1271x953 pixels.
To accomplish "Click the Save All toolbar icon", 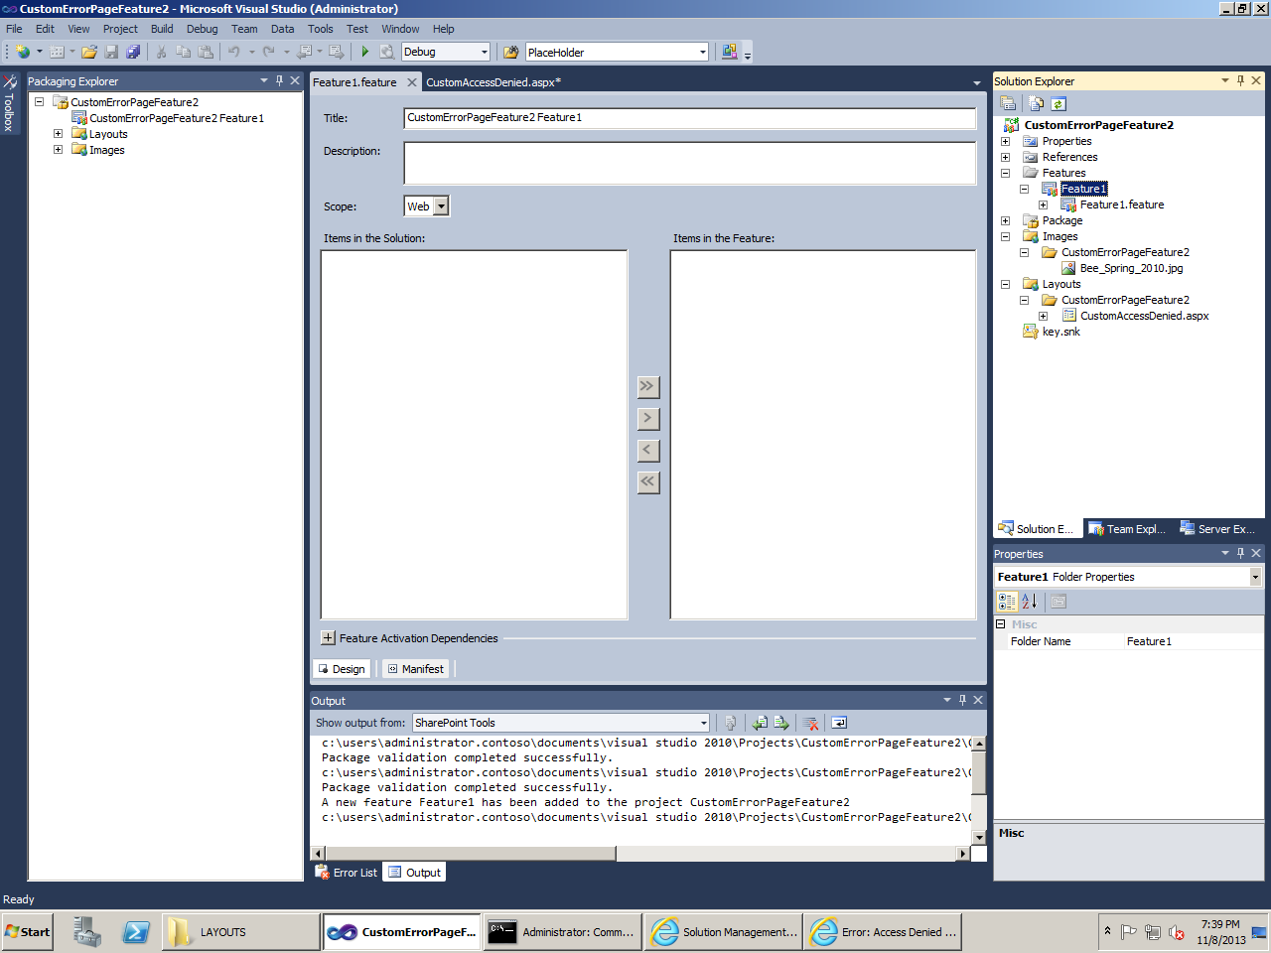I will click(x=133, y=52).
